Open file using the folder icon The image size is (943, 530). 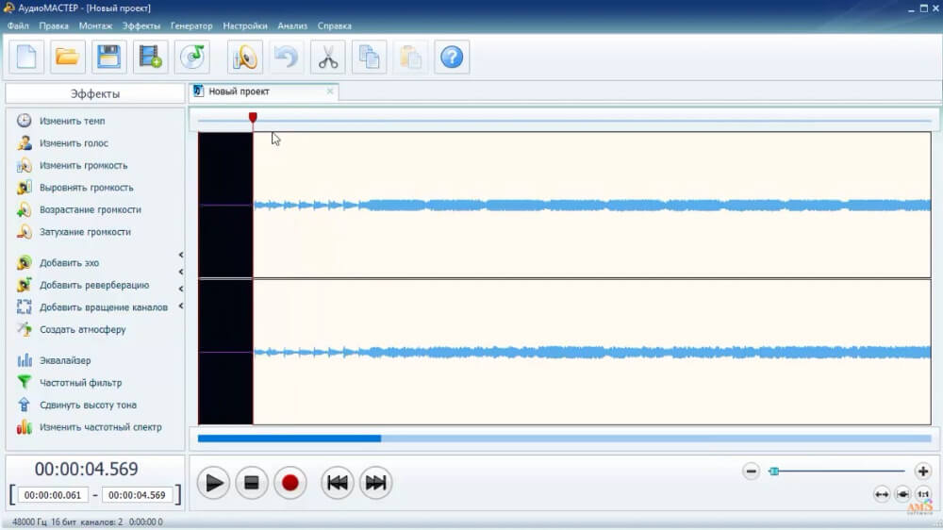67,58
